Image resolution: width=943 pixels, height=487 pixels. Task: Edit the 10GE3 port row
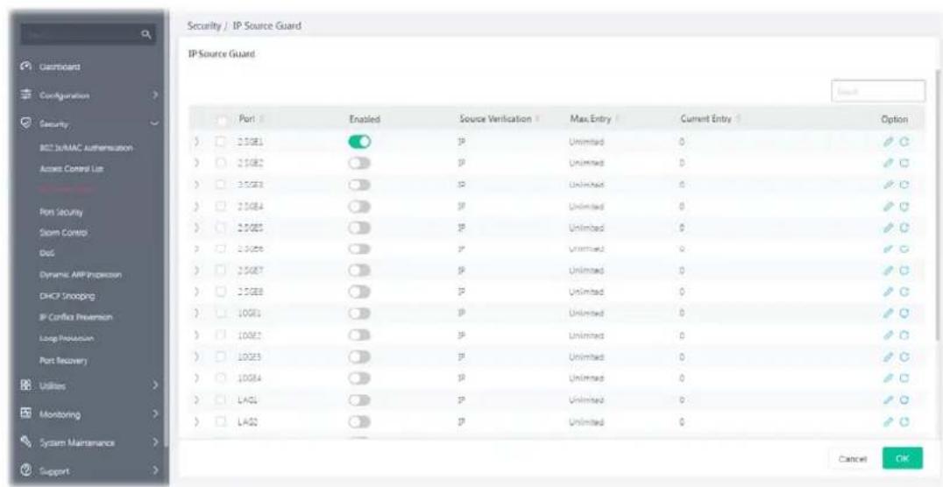point(889,356)
